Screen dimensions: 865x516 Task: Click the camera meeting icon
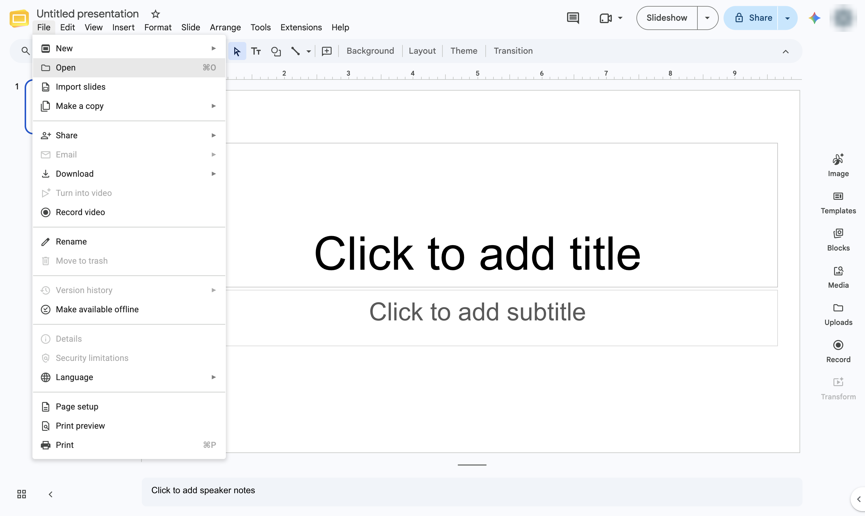(606, 18)
